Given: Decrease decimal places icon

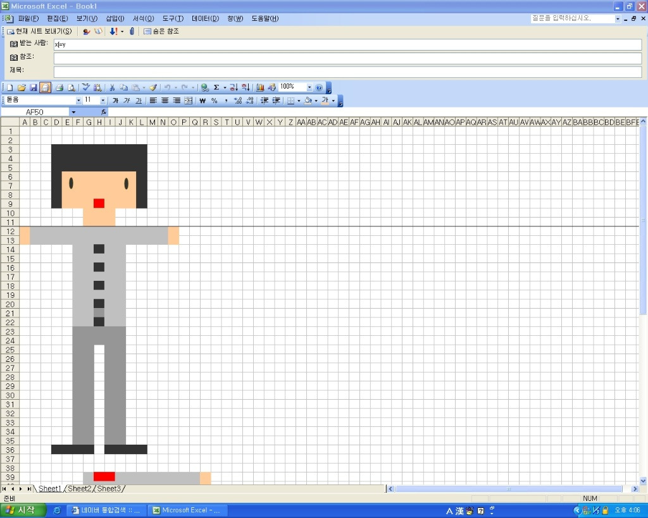Looking at the screenshot, I should click(249, 101).
